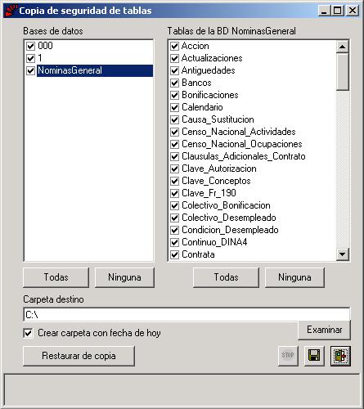The height and width of the screenshot is (409, 364).
Task: Toggle the Accion table checkbox
Action: (174, 46)
